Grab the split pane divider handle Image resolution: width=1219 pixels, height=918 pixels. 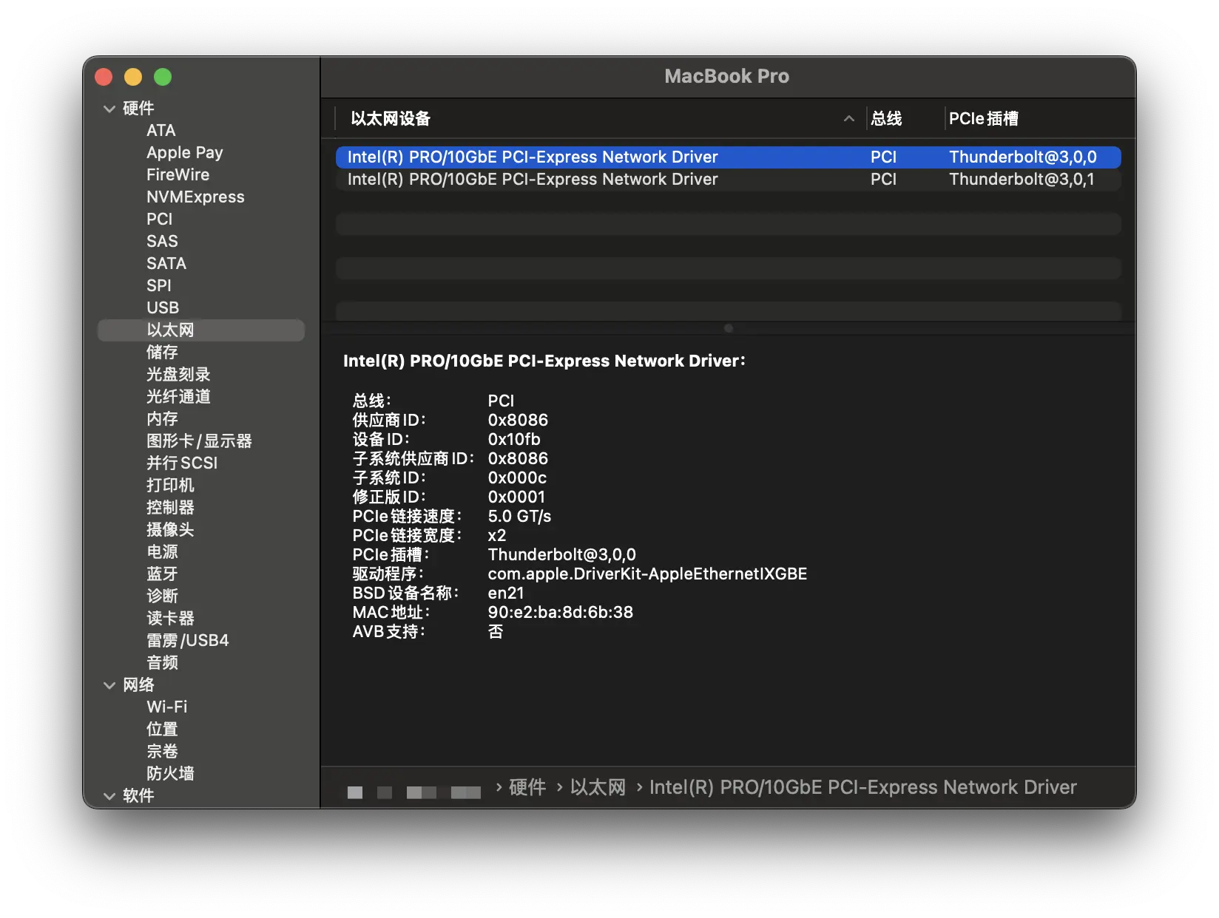[x=729, y=328]
